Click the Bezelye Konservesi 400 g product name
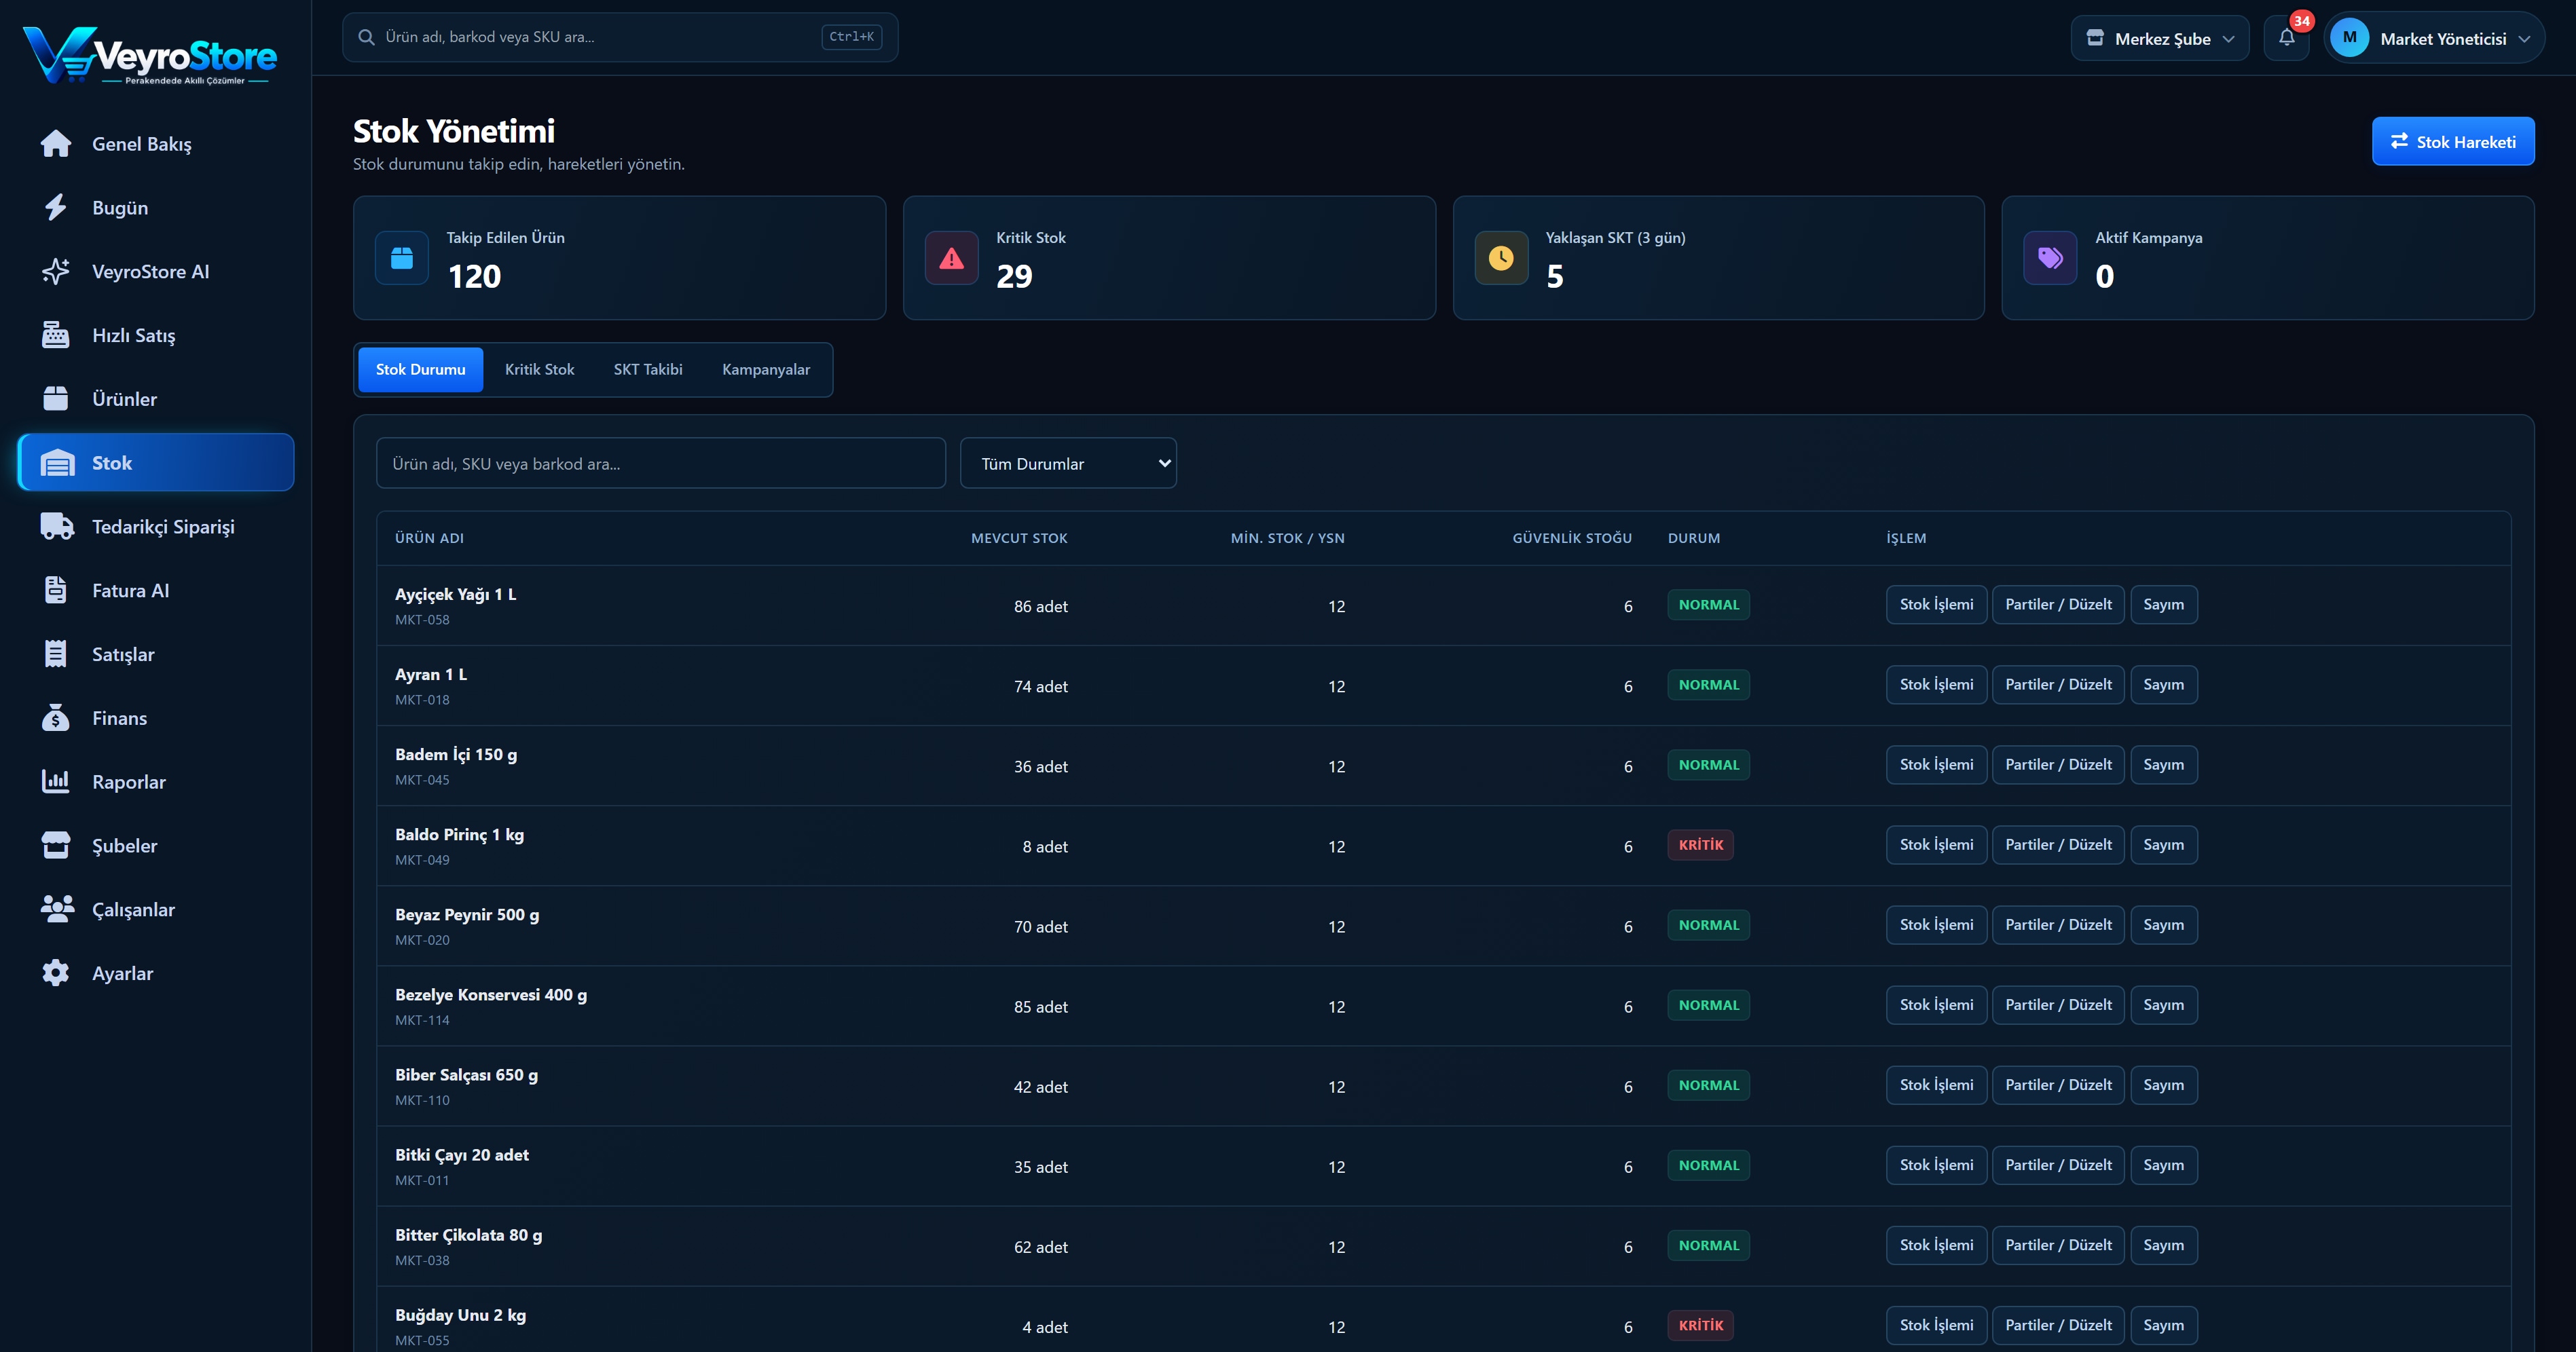The image size is (2576, 1352). click(491, 995)
